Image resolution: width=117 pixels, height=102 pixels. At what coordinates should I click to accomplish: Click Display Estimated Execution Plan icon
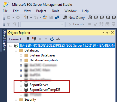tap(101, 24)
